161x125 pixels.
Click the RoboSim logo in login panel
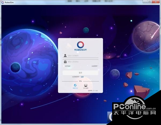click(80, 46)
